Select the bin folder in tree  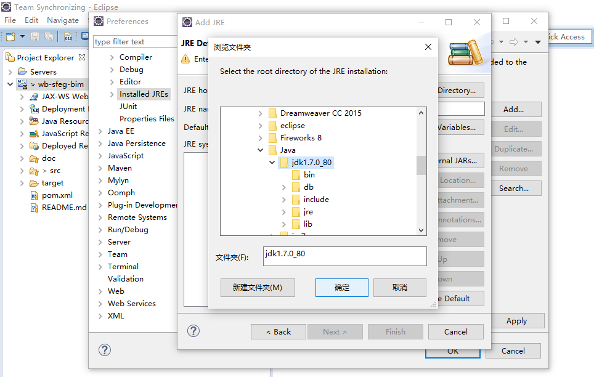click(309, 175)
